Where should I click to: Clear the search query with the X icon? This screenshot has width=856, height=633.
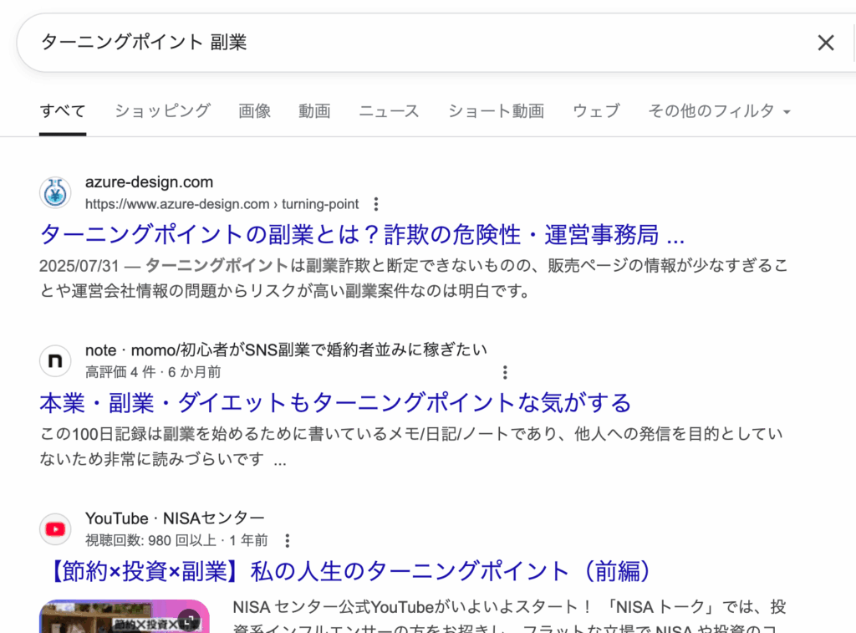tap(825, 43)
